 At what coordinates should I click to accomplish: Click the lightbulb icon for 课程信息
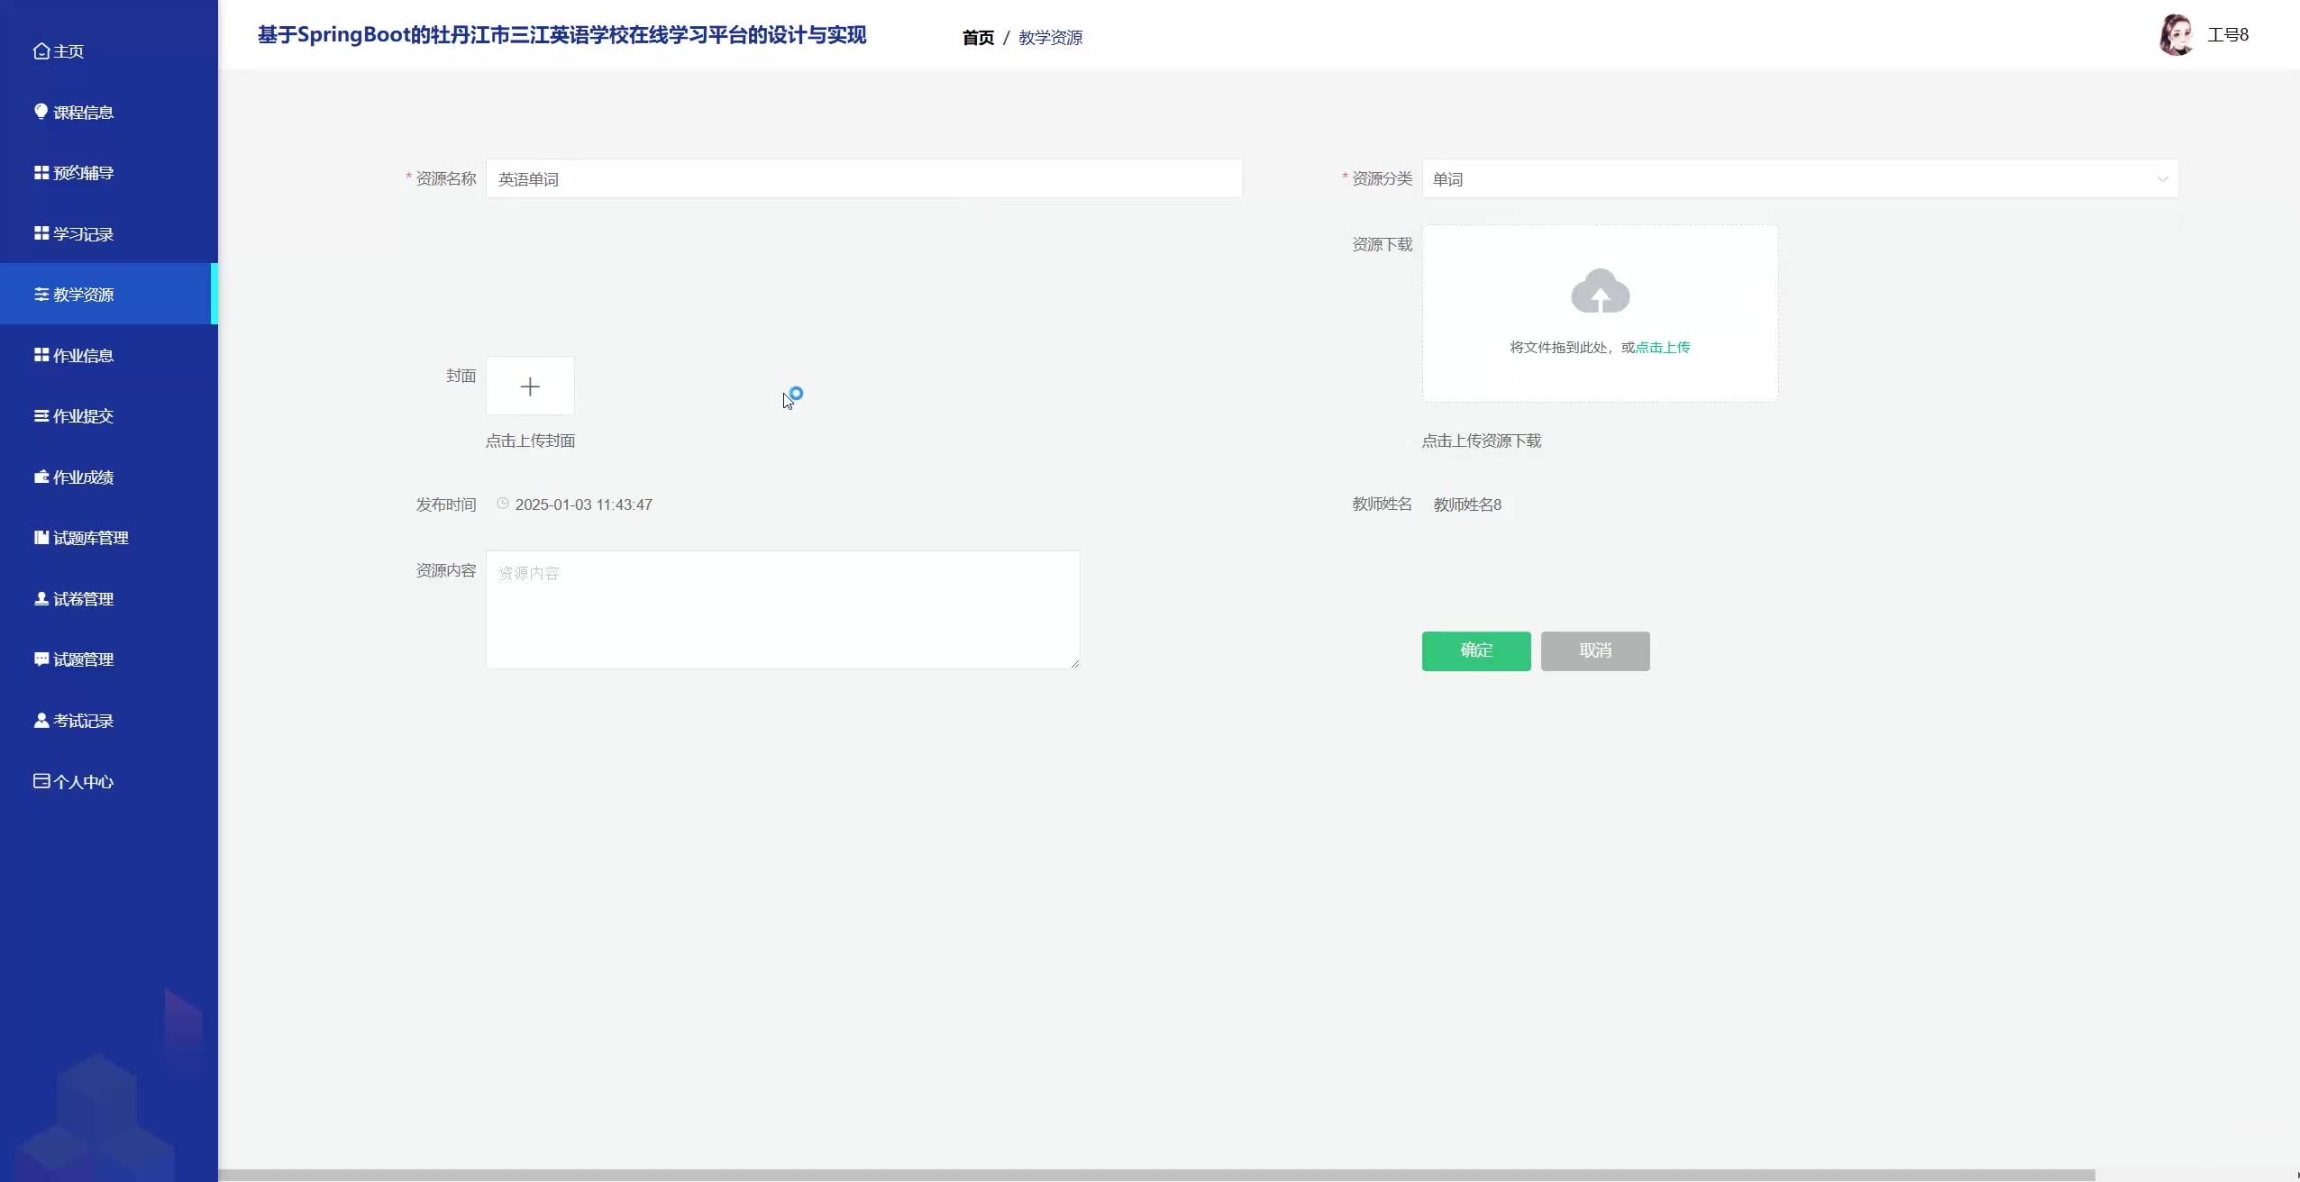click(x=41, y=112)
